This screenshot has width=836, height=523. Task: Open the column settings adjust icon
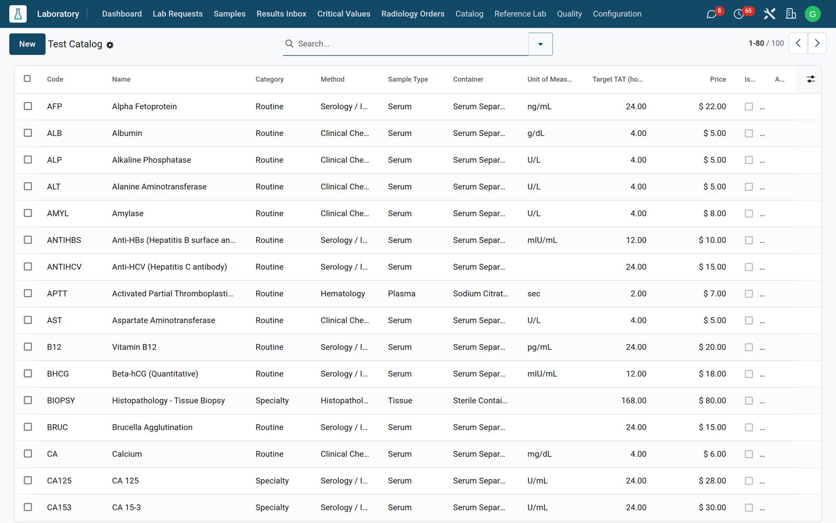810,79
